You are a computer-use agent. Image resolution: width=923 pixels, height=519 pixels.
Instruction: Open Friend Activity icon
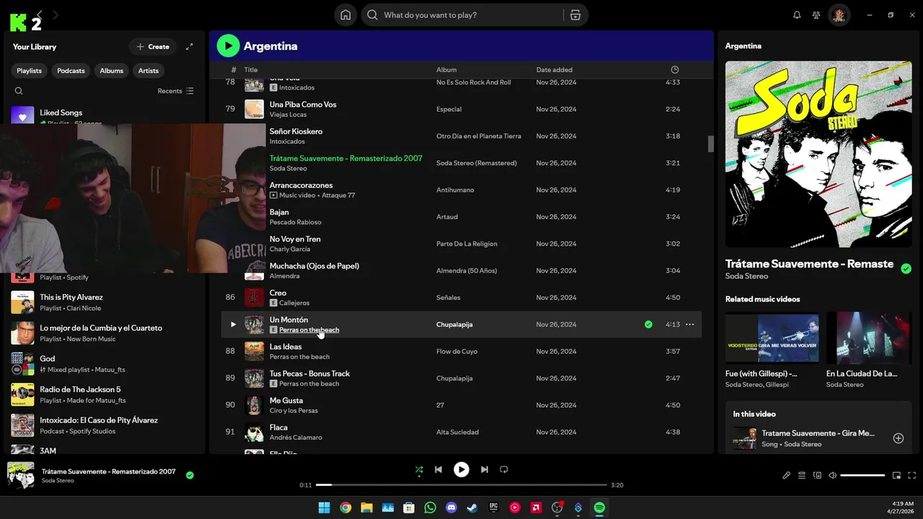pos(816,15)
